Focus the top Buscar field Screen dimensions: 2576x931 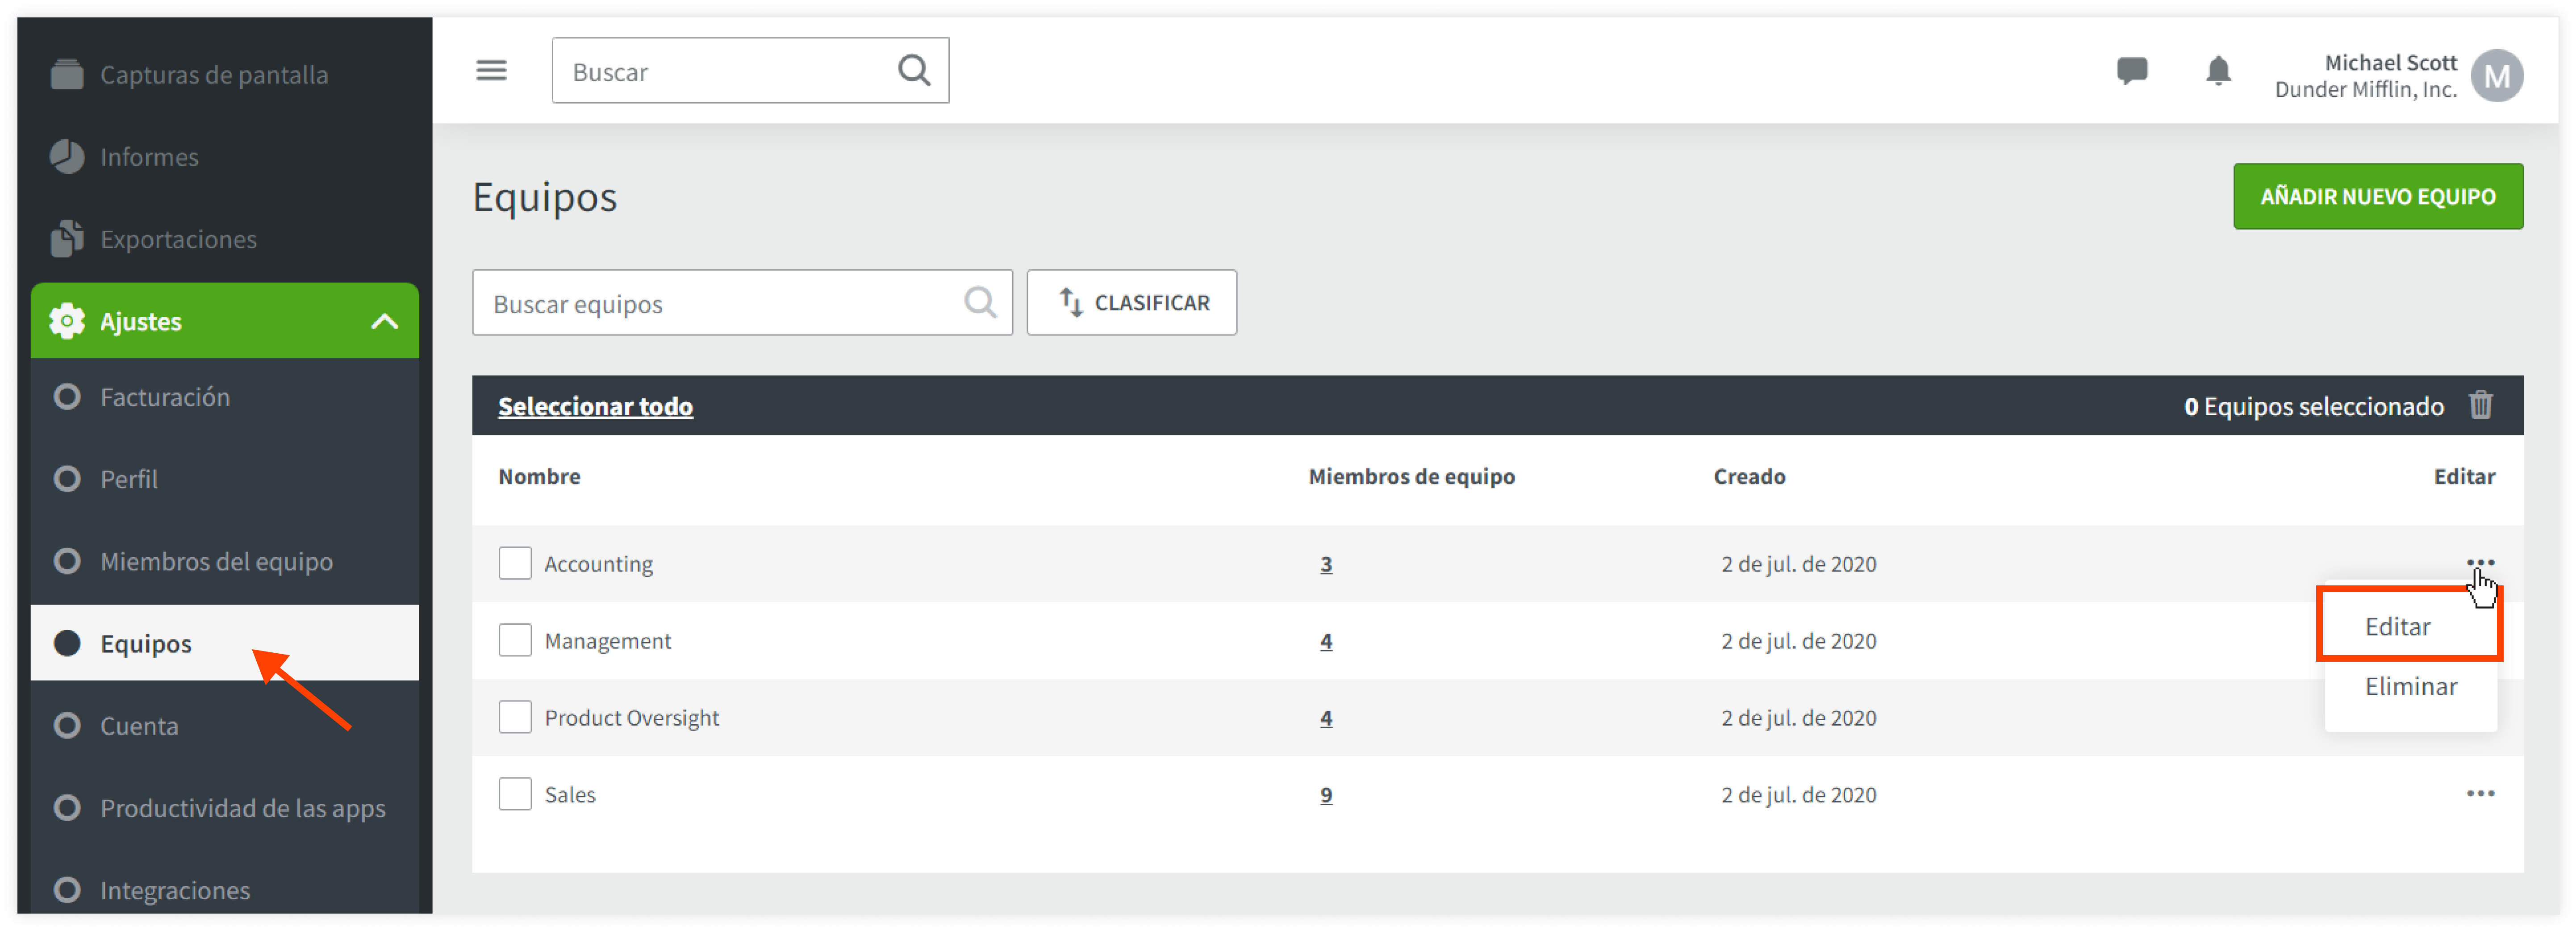[x=750, y=70]
